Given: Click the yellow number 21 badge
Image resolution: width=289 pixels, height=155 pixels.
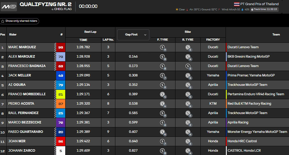Looking at the screenshot, I should pyautogui.click(x=61, y=94).
